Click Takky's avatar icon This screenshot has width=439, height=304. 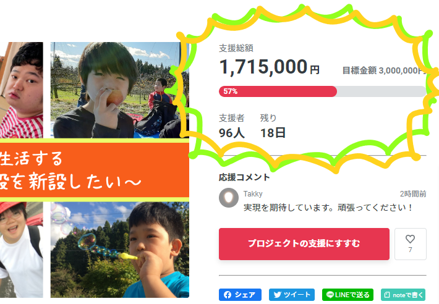pos(228,198)
